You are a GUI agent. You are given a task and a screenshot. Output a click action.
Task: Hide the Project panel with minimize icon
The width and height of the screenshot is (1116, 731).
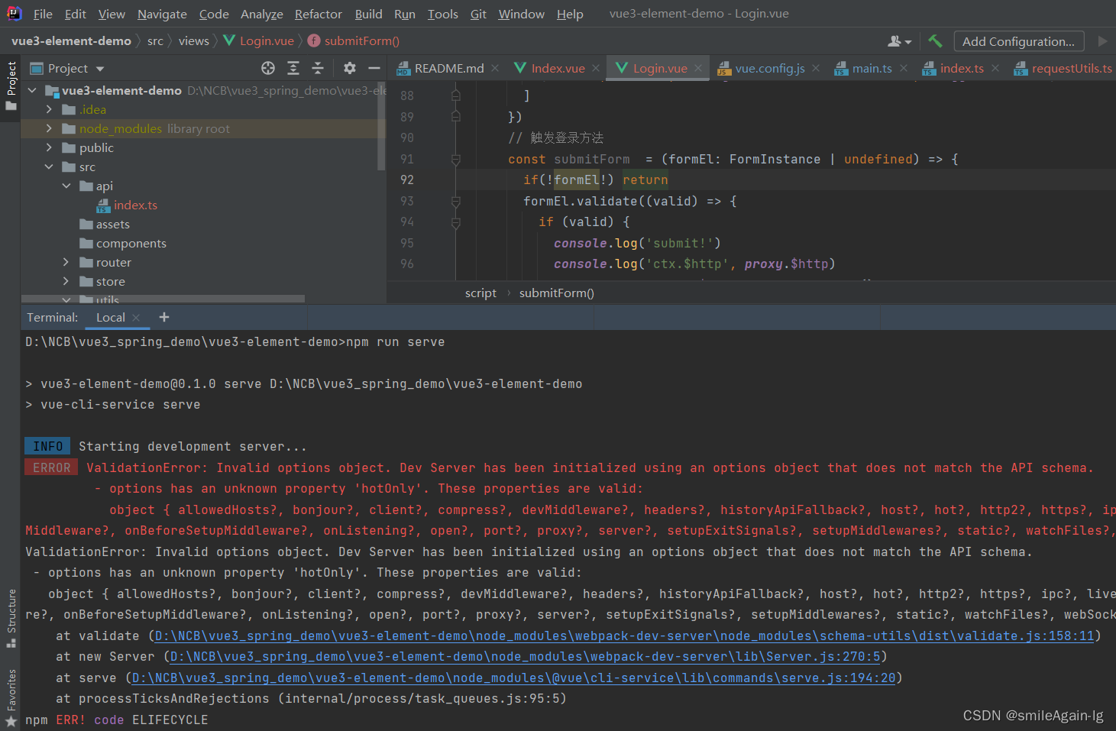(374, 68)
